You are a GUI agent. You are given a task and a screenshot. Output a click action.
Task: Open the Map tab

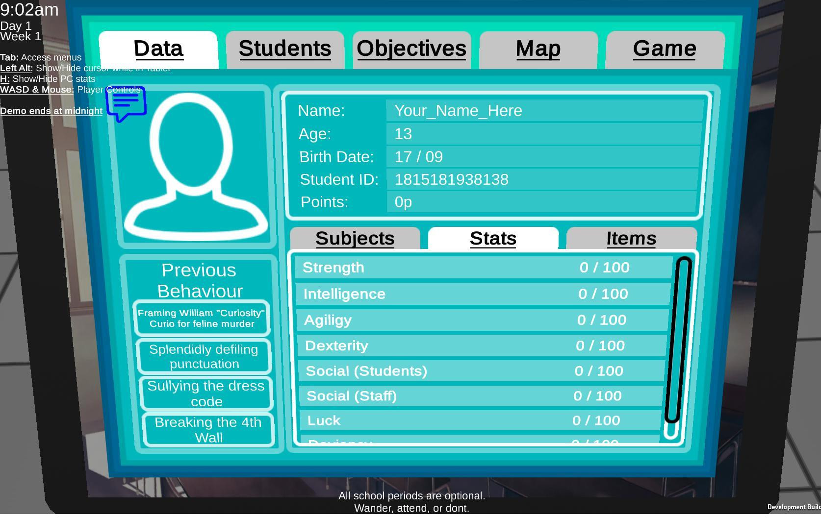tap(538, 49)
